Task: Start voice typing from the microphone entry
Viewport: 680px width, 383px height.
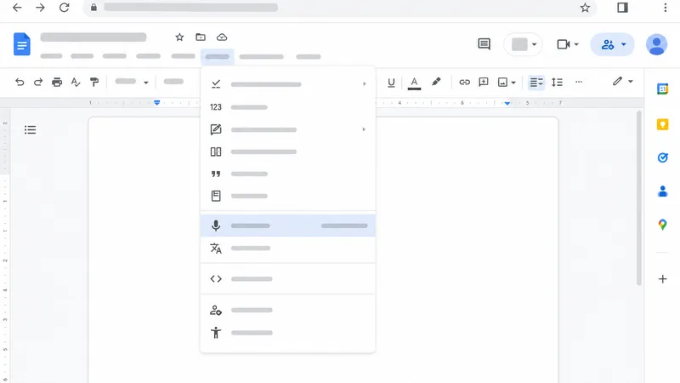Action: click(x=288, y=226)
